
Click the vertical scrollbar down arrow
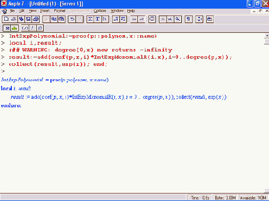coord(267,191)
